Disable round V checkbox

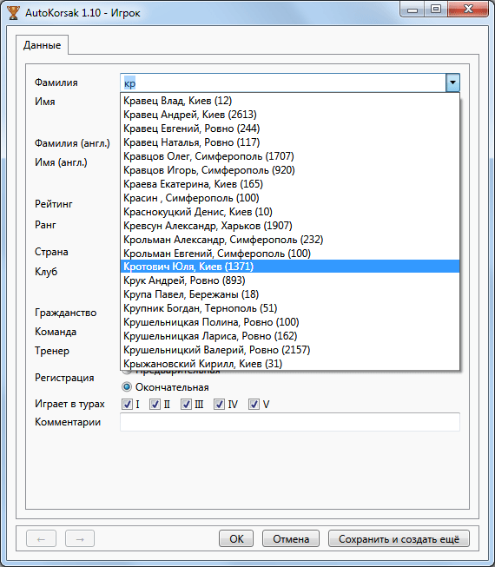click(254, 405)
